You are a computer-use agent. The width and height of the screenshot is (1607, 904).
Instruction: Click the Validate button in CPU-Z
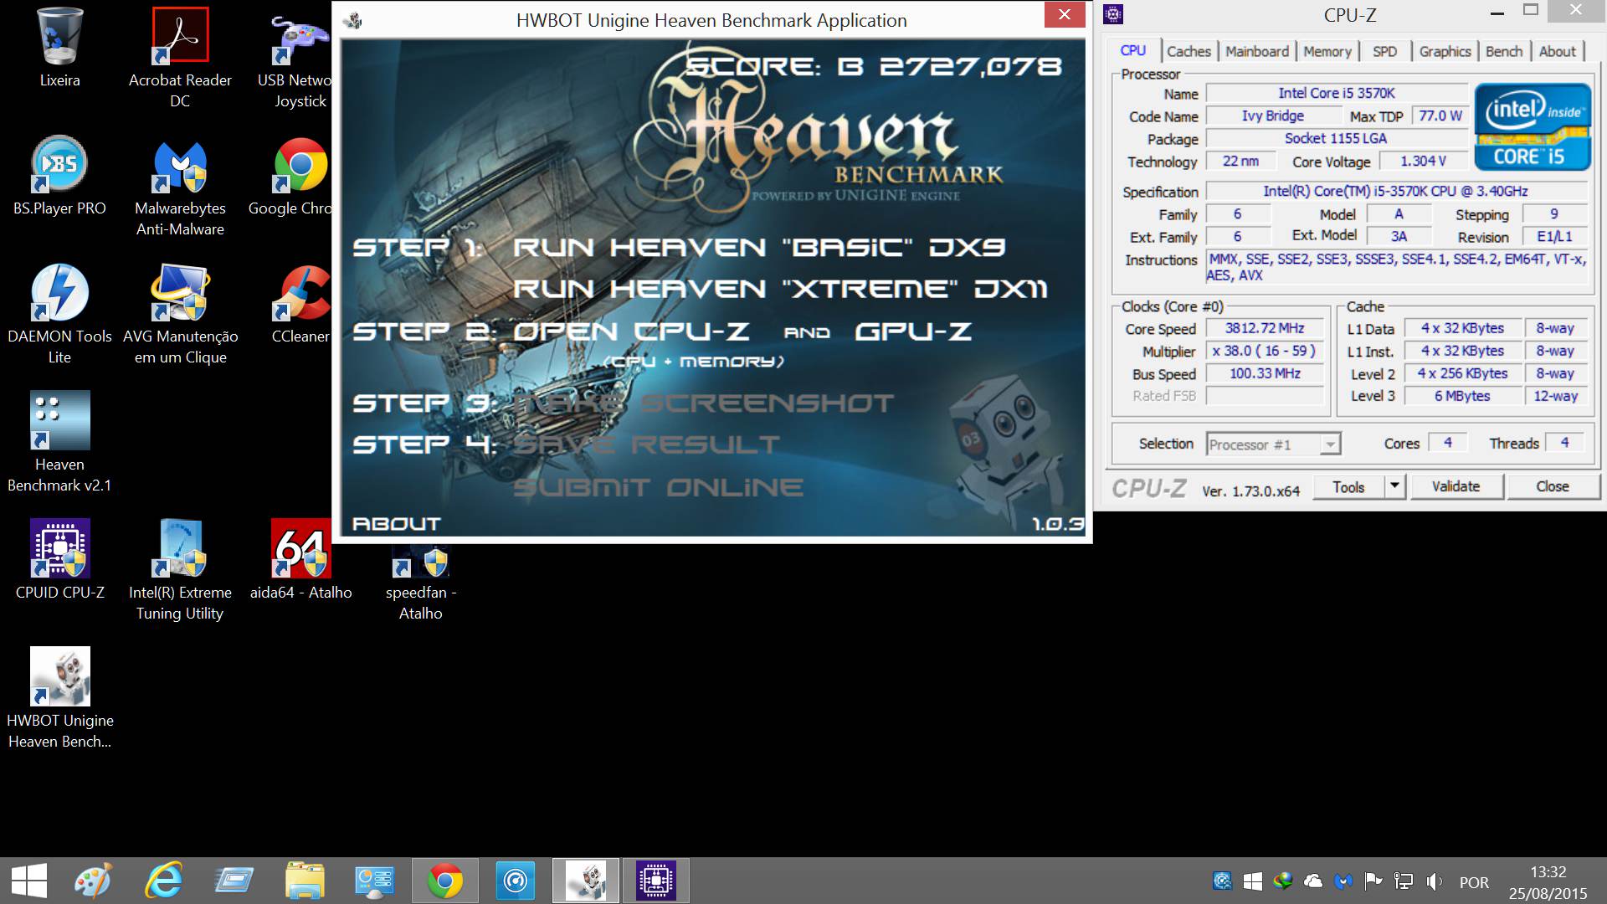tap(1456, 486)
